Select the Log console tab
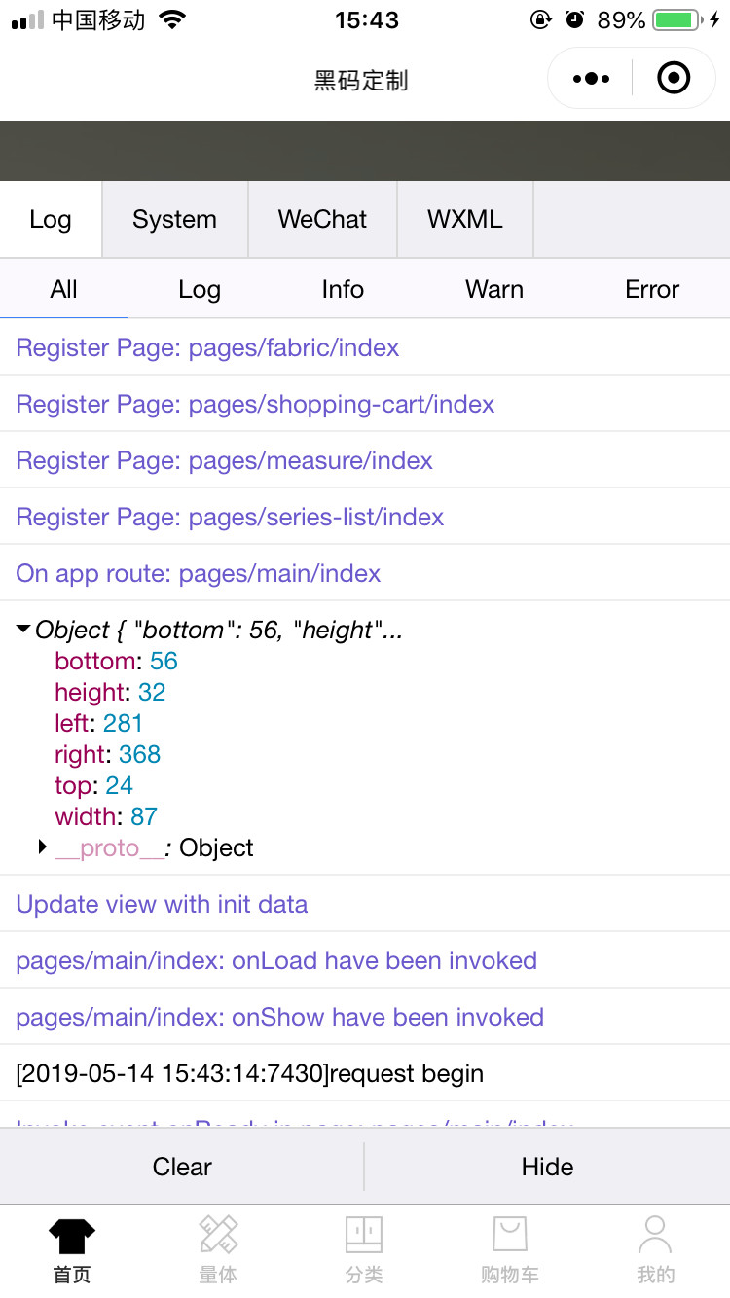730x1298 pixels. pyautogui.click(x=51, y=220)
